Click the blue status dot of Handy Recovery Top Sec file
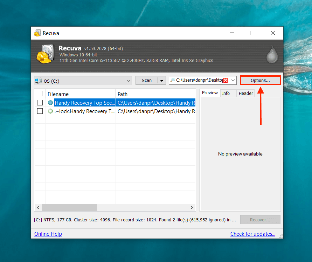312x262 pixels. point(50,103)
